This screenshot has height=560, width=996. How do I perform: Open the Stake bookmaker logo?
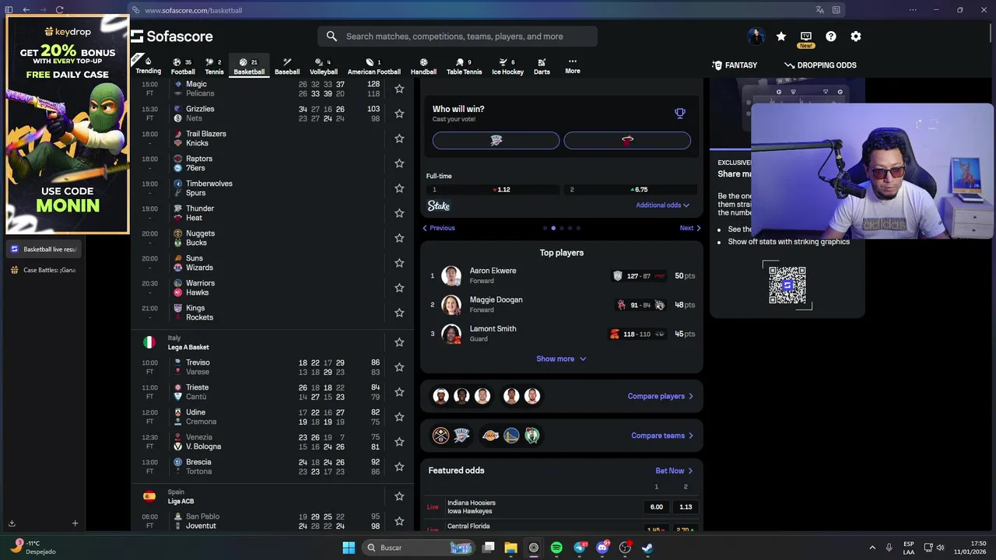coord(439,205)
